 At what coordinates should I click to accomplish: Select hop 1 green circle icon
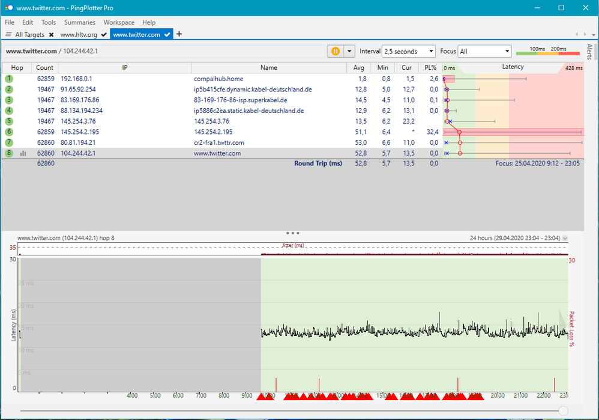coord(9,79)
